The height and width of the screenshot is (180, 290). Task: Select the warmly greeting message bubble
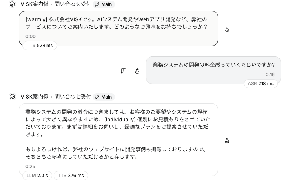[118, 28]
